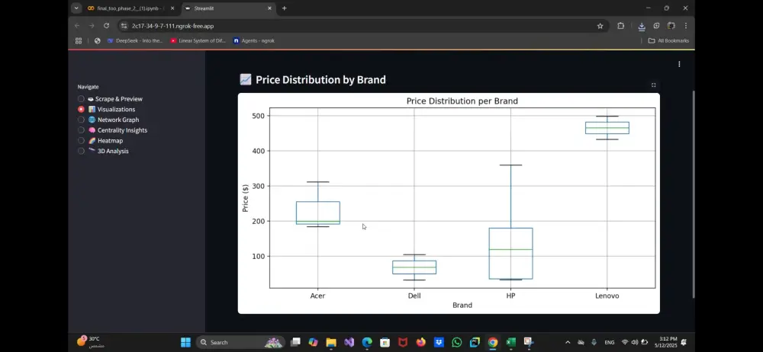Switch the ENG input language
This screenshot has width=763, height=352.
pyautogui.click(x=609, y=342)
